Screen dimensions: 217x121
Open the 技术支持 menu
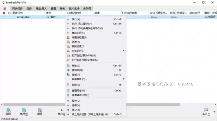pos(74,9)
